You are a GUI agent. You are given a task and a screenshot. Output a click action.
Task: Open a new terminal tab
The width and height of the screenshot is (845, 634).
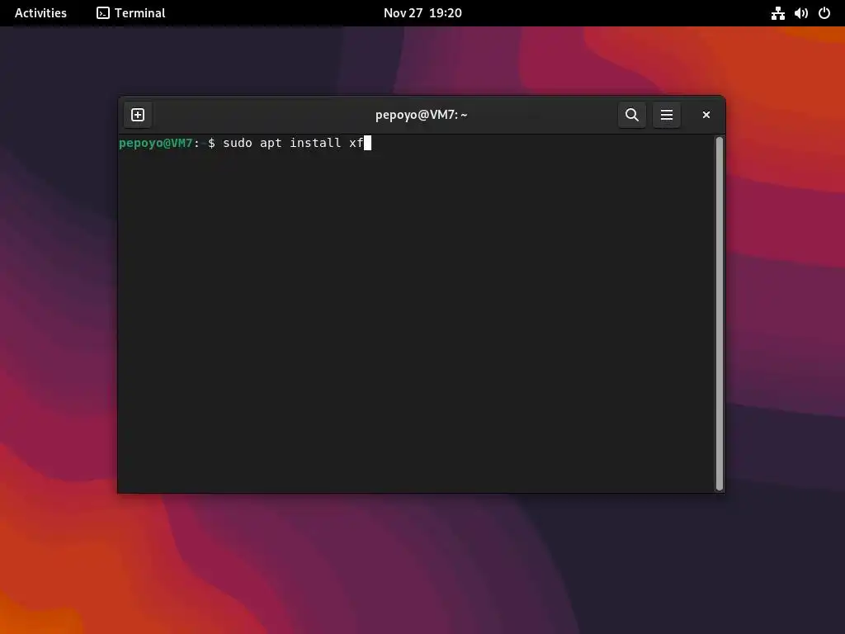coord(138,115)
